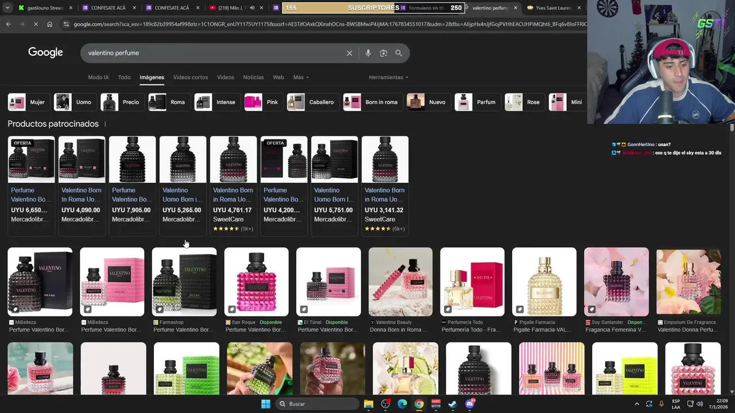The width and height of the screenshot is (735, 413).
Task: Open sponsored product priced UYU 5,265.00
Action: [x=183, y=185]
